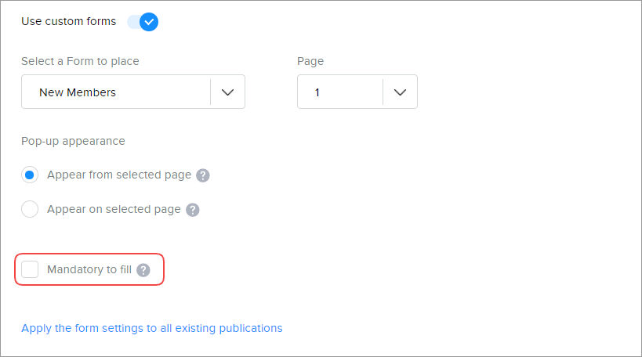
Task: Click the Appear on selected page label text
Action: tap(114, 210)
